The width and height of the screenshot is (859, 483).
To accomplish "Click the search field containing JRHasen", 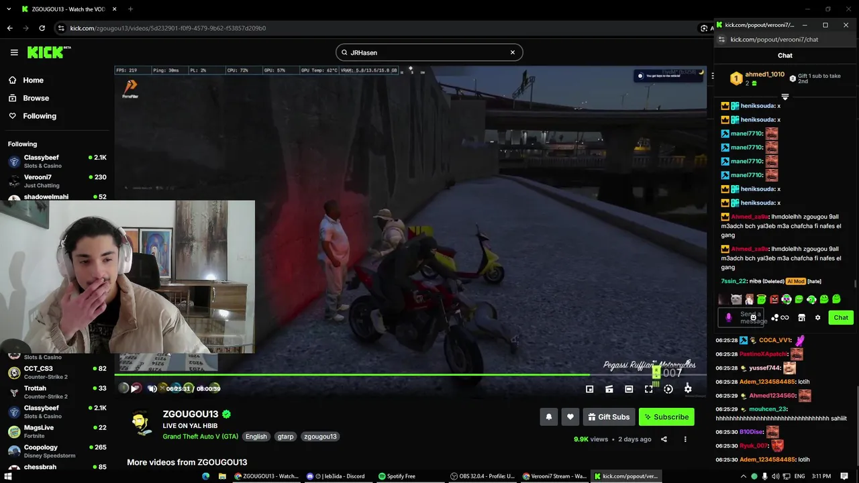I will click(429, 52).
